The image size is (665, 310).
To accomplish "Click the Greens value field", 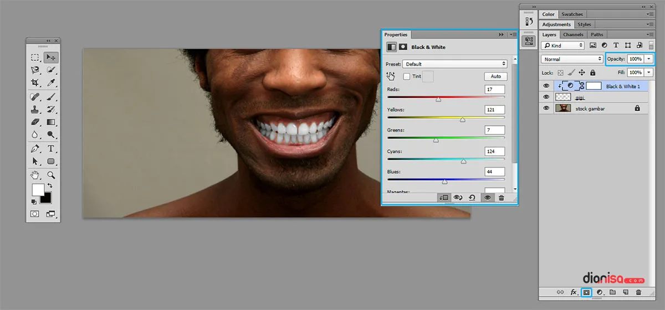I will click(x=494, y=130).
